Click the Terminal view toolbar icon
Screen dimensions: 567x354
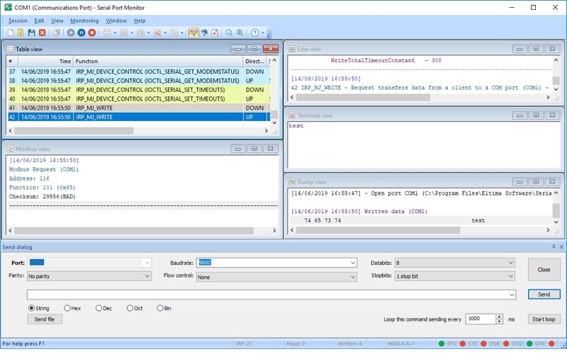click(157, 33)
